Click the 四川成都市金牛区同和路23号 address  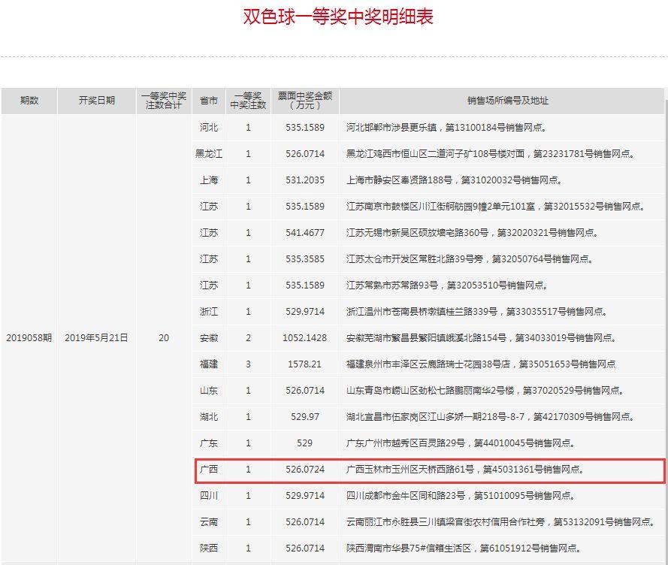pos(461,496)
